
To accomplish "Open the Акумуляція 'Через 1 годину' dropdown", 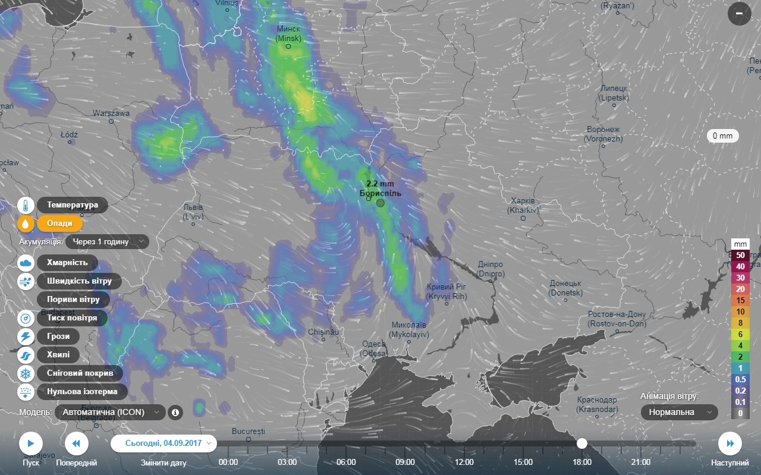I will (x=107, y=241).
